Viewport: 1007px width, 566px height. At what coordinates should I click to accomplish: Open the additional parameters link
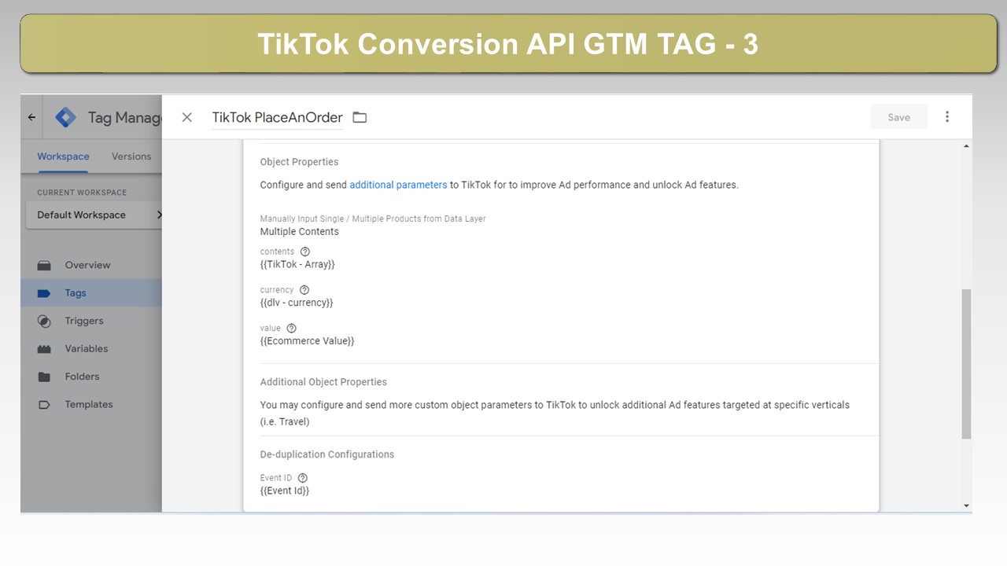coord(398,185)
